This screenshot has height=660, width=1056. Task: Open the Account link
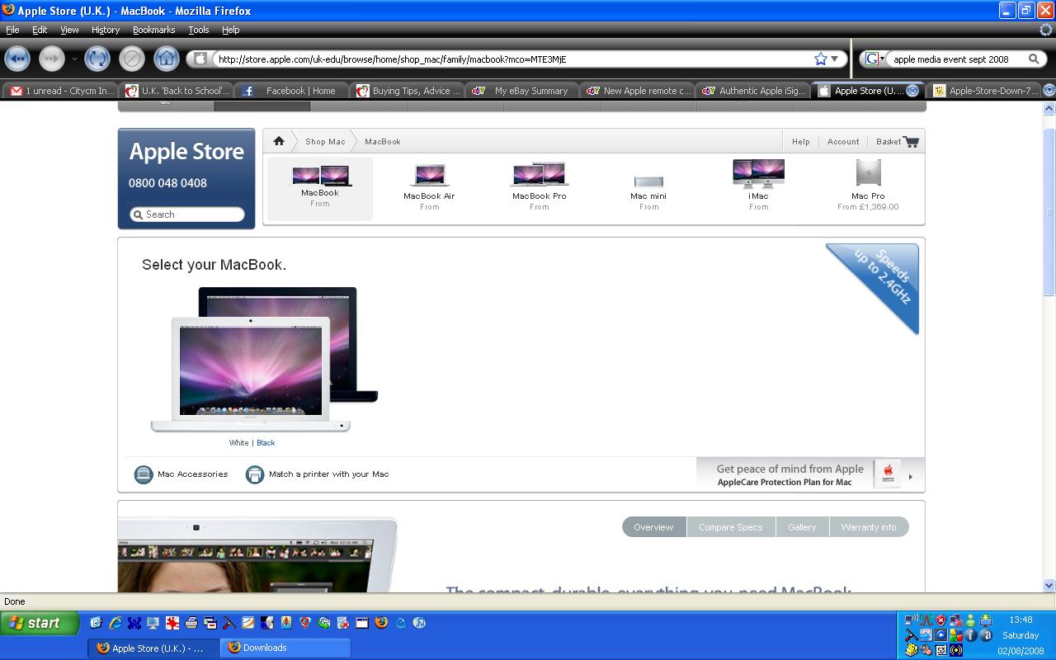[843, 142]
